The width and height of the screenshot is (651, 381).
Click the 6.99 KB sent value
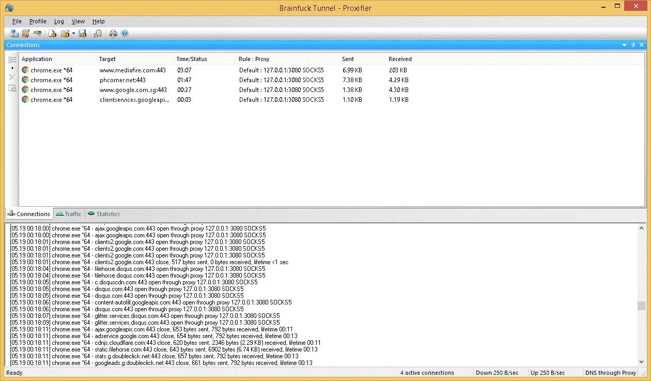[x=352, y=70]
